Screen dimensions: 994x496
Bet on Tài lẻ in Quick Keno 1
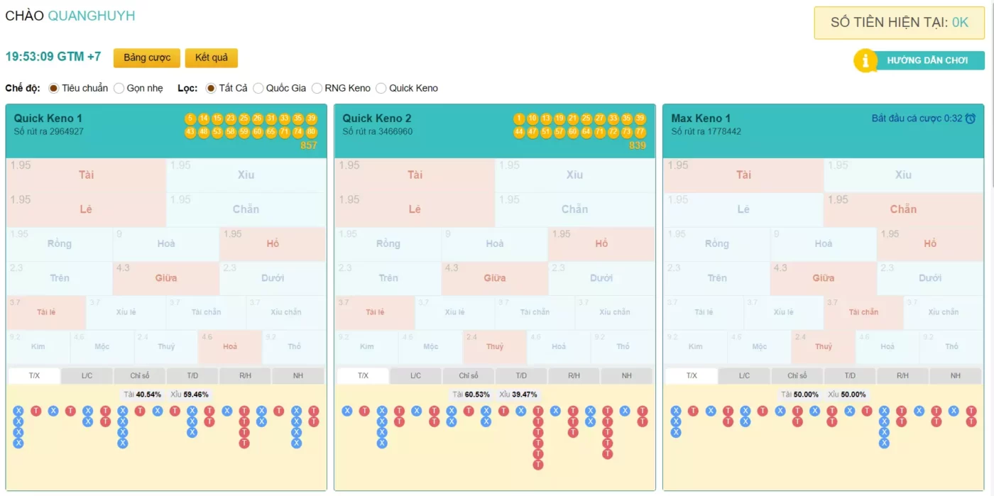(46, 312)
